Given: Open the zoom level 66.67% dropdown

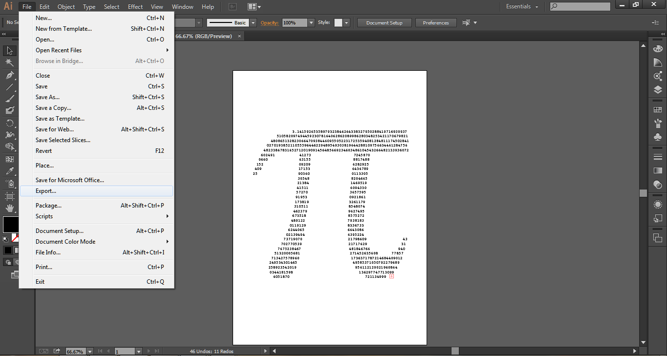Looking at the screenshot, I should 90,351.
